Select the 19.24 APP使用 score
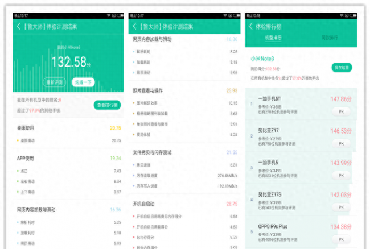370x249 pixels. click(116, 158)
